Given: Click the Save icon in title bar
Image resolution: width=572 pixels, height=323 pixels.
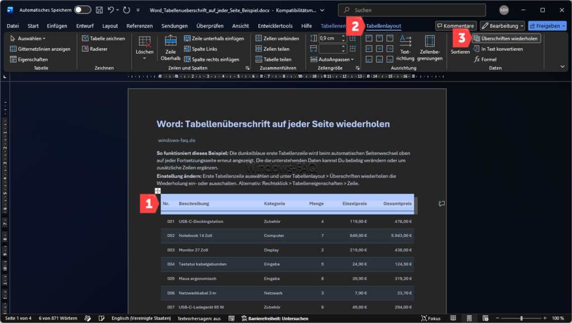Looking at the screenshot, I should tap(99, 10).
